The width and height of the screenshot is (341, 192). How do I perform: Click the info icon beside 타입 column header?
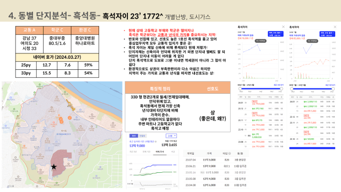[x=230, y=154]
